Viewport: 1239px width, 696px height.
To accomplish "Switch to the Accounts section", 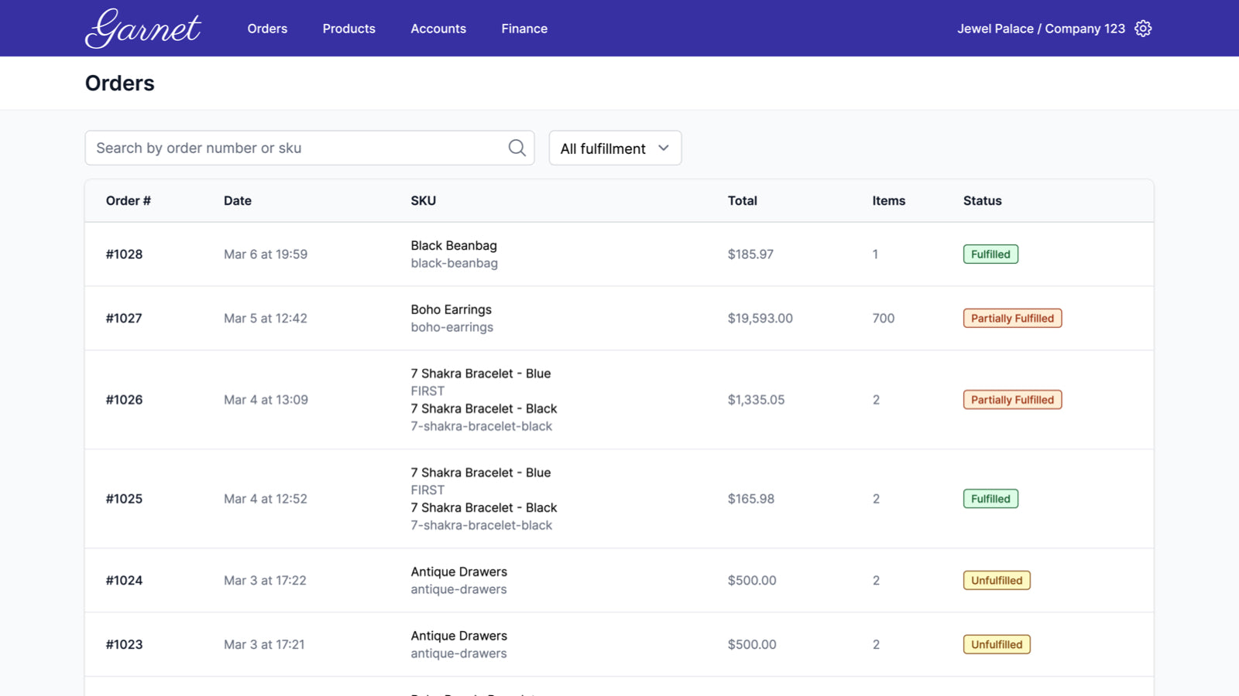I will [x=438, y=29].
